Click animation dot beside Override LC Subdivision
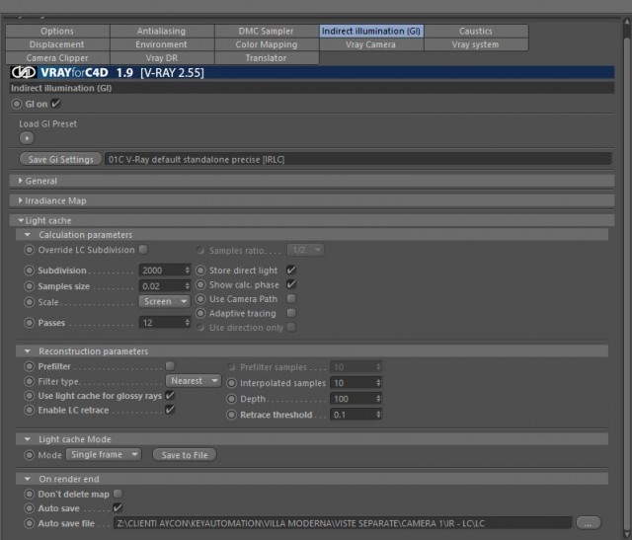 tap(29, 250)
